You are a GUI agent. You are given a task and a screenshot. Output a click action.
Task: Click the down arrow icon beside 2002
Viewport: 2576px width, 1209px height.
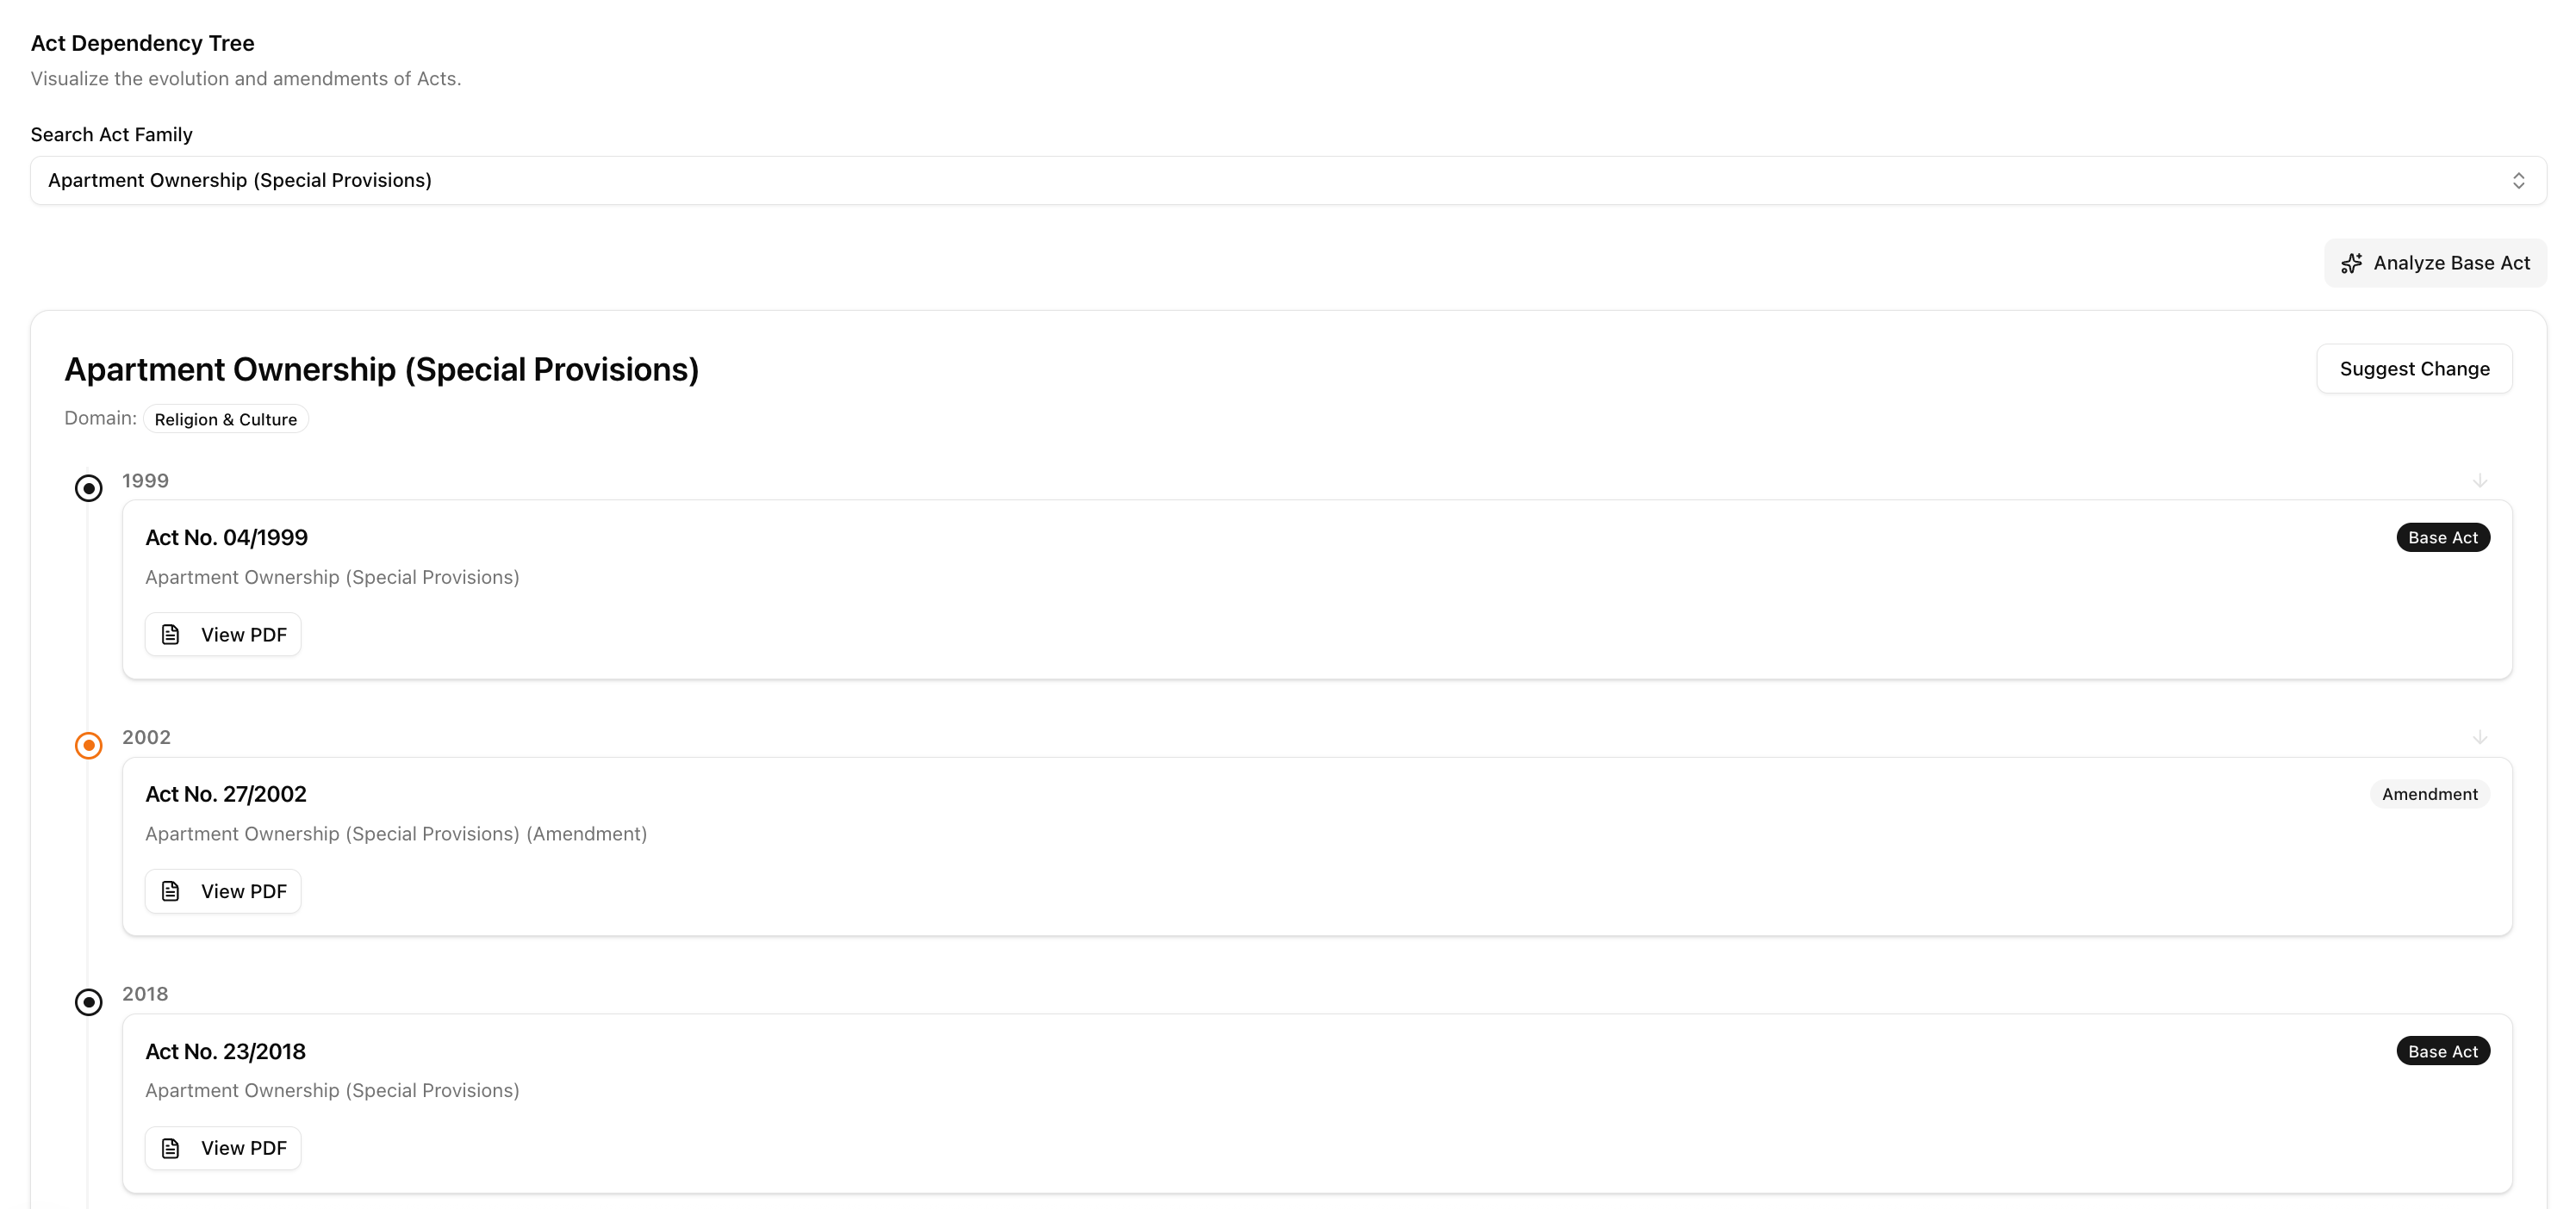pos(2480,737)
